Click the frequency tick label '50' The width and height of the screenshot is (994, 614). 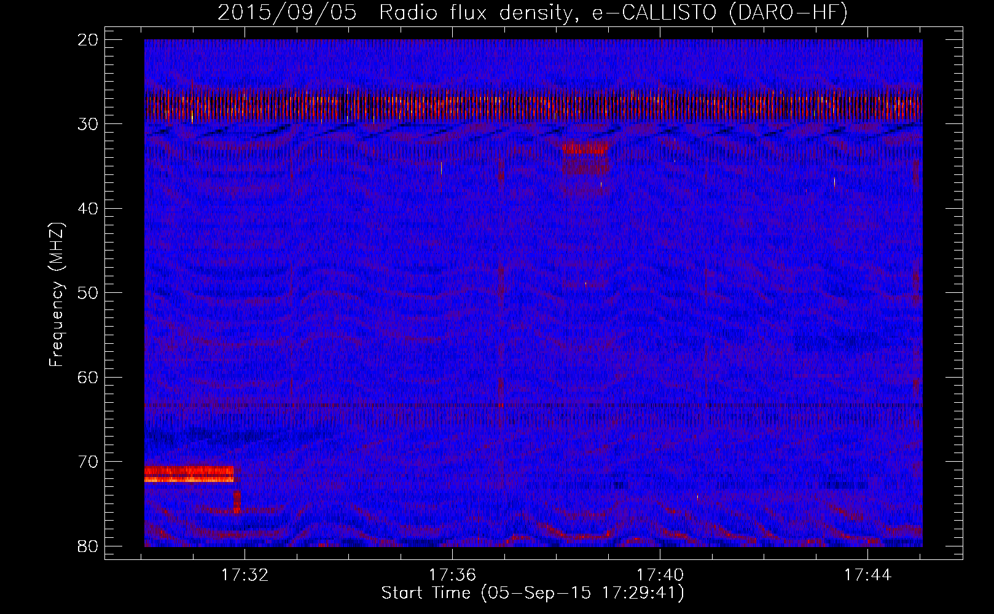click(88, 293)
